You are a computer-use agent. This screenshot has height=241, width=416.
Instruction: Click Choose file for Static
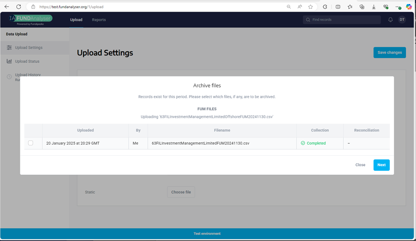coord(181,192)
